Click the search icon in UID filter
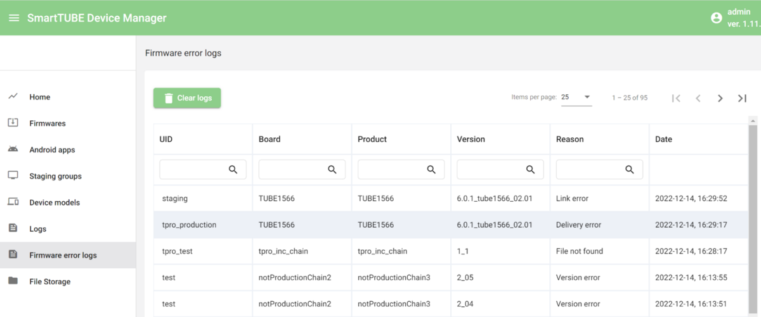This screenshot has height=317, width=761. click(x=233, y=170)
